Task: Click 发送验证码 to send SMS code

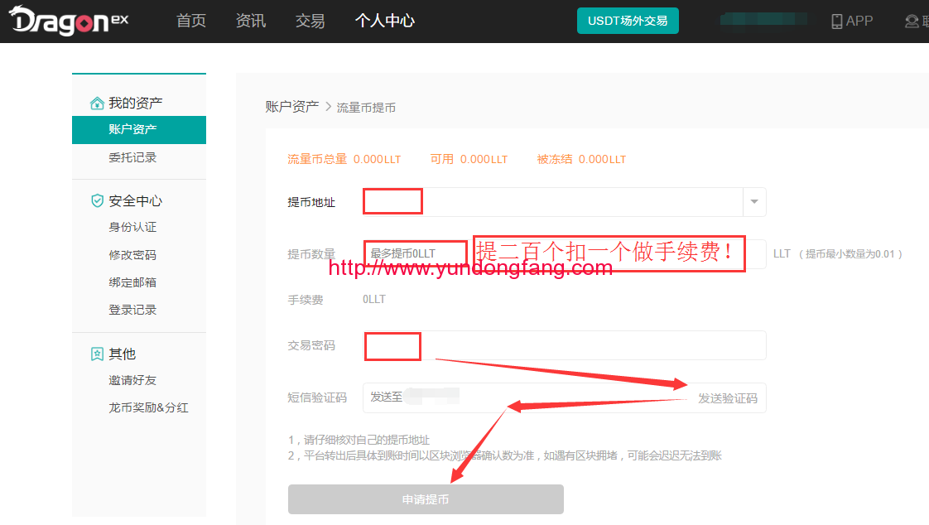Action: pyautogui.click(x=727, y=398)
